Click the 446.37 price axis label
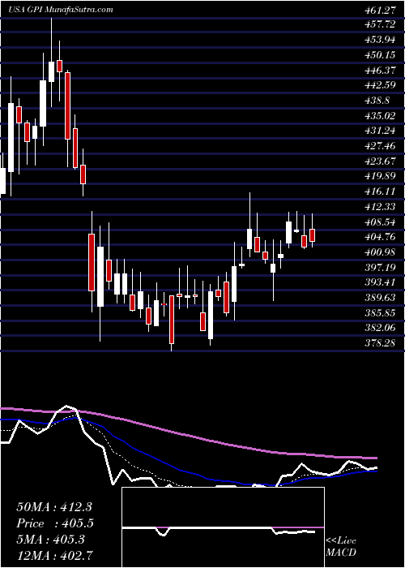 [x=378, y=71]
